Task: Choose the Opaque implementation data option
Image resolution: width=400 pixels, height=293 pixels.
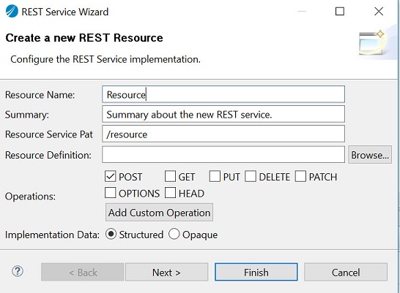Action: [174, 235]
